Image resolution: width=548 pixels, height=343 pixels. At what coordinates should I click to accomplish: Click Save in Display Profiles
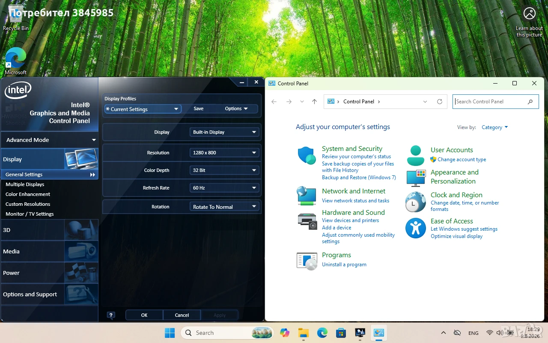tap(199, 109)
